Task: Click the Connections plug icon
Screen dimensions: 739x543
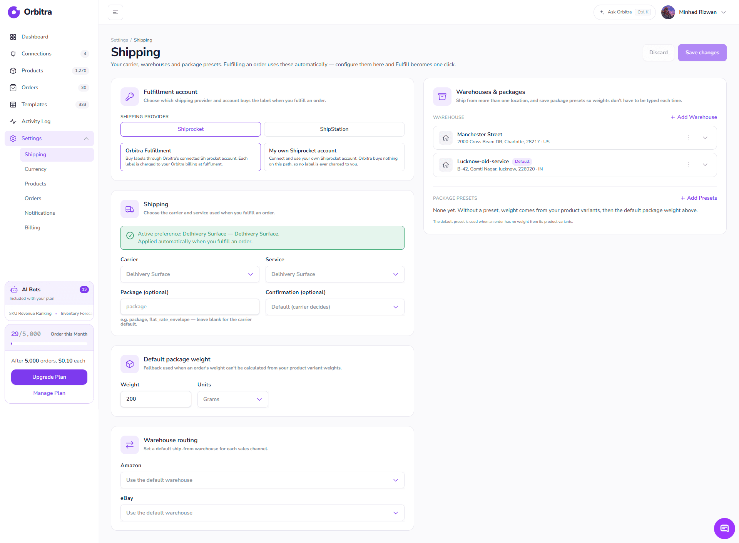Action: [13, 54]
